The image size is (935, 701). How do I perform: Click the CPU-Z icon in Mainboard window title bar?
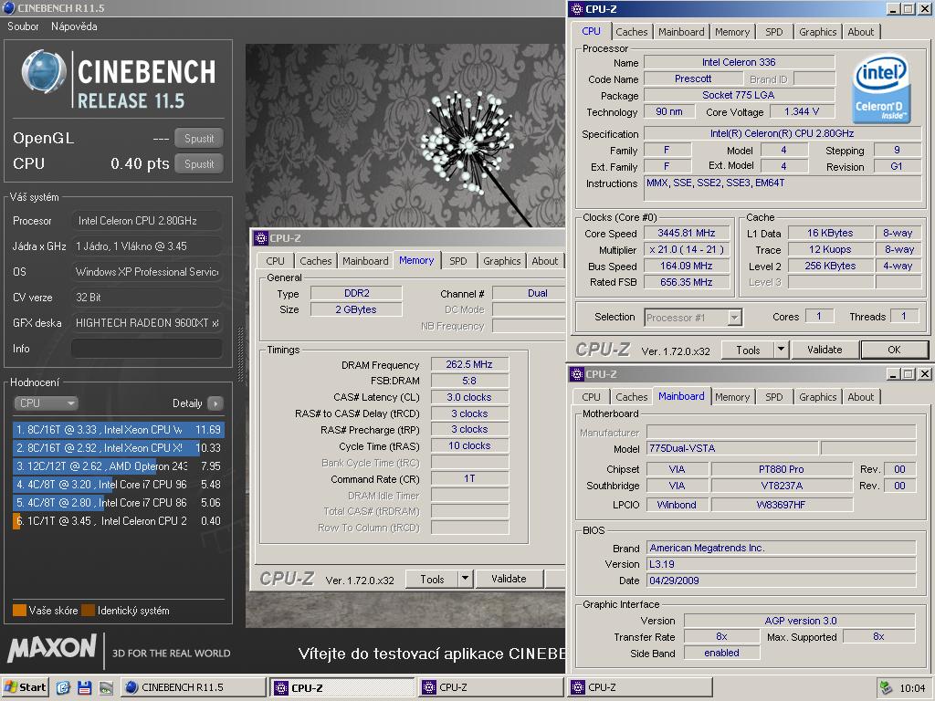[577, 373]
